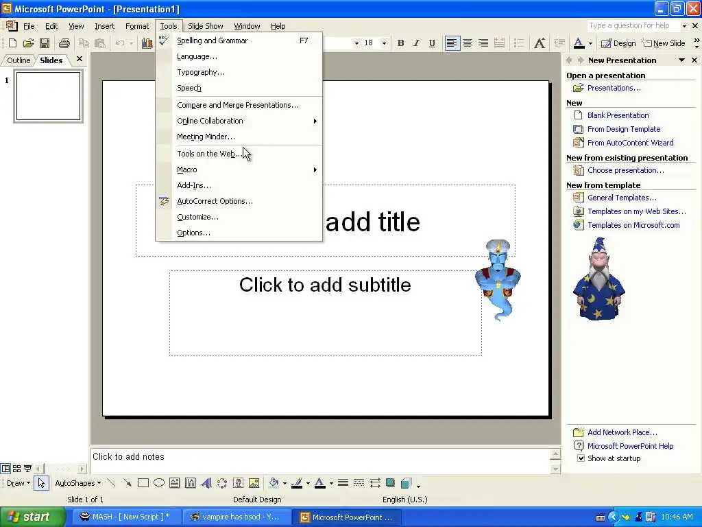Open the Slide Show menu
This screenshot has height=527, width=702.
[x=206, y=26]
